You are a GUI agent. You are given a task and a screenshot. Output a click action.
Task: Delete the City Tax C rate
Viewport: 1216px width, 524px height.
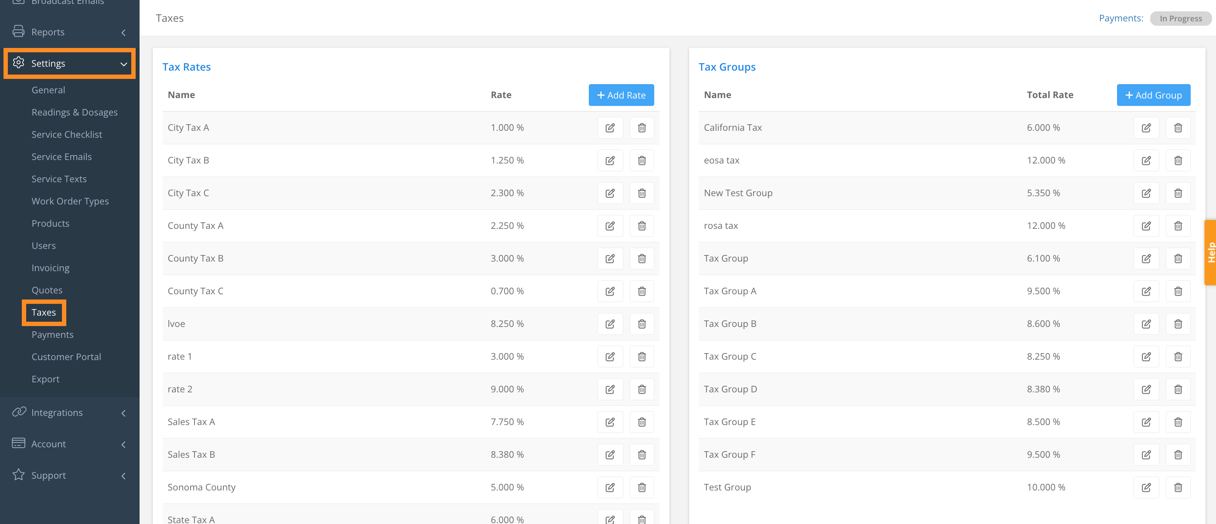642,193
